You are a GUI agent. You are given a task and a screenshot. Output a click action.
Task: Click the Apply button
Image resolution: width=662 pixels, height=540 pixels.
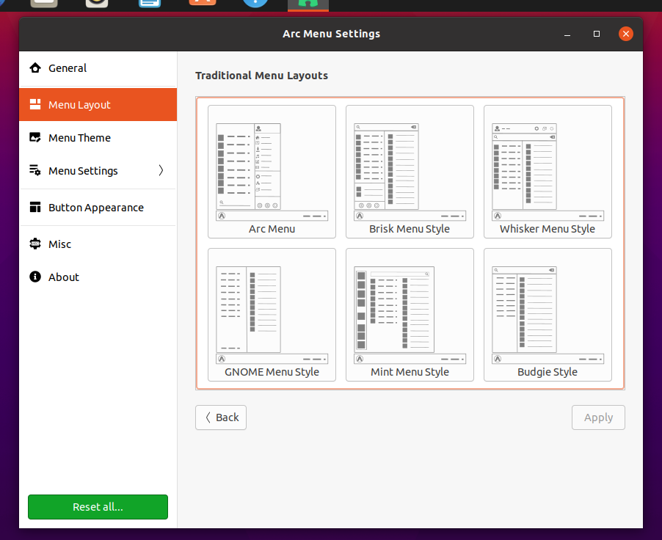pos(598,417)
